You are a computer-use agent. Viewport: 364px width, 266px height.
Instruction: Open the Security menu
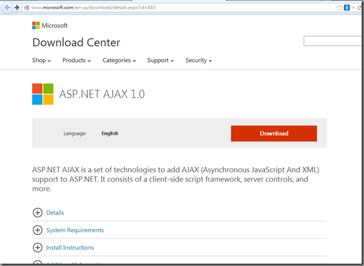(198, 60)
